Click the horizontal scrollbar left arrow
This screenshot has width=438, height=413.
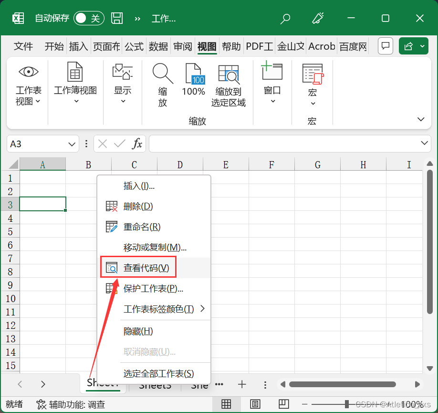tap(283, 384)
